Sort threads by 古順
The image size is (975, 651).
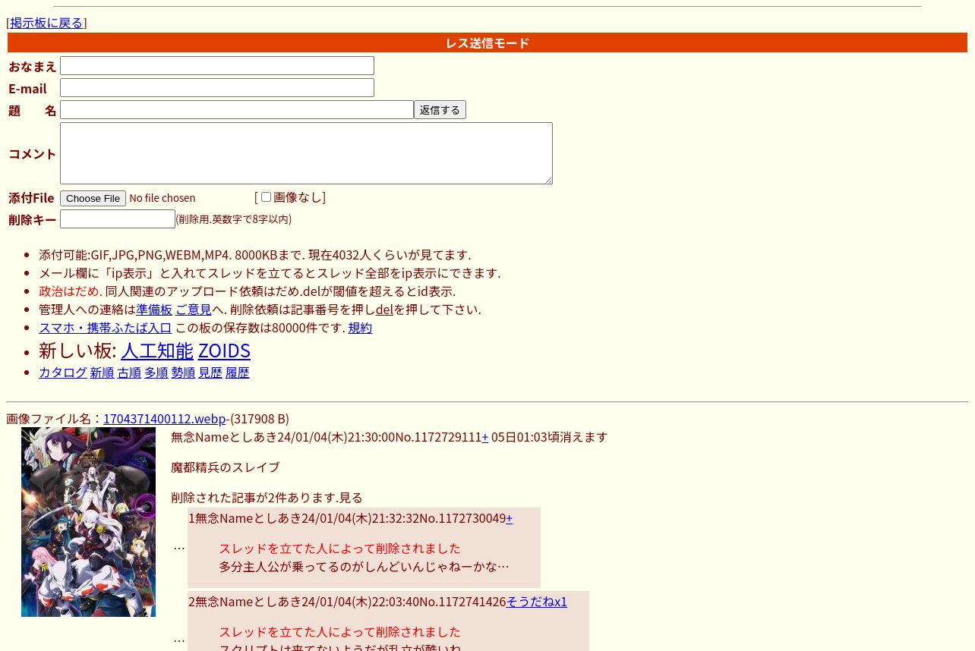point(129,373)
